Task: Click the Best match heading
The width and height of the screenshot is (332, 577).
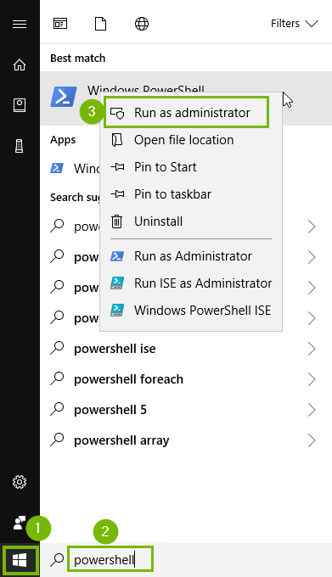Action: coord(77,59)
